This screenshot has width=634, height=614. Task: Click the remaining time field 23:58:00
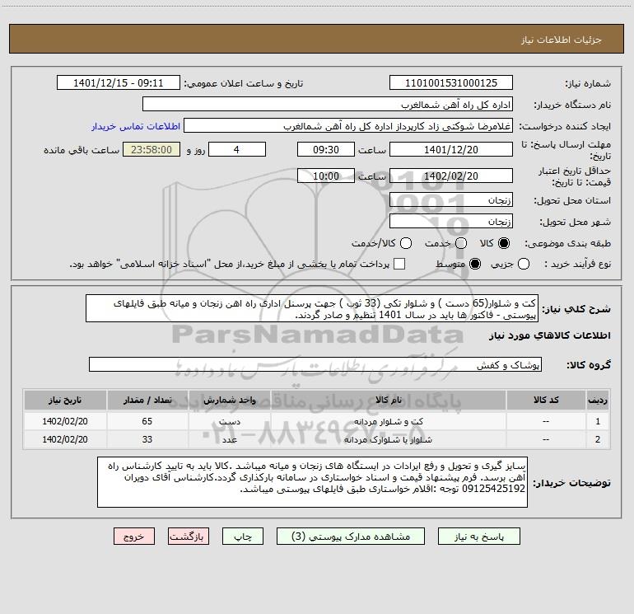tap(152, 149)
